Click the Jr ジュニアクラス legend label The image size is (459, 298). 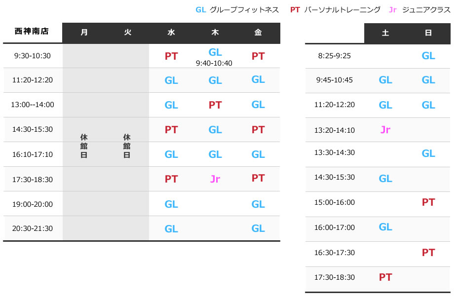[x=420, y=10]
